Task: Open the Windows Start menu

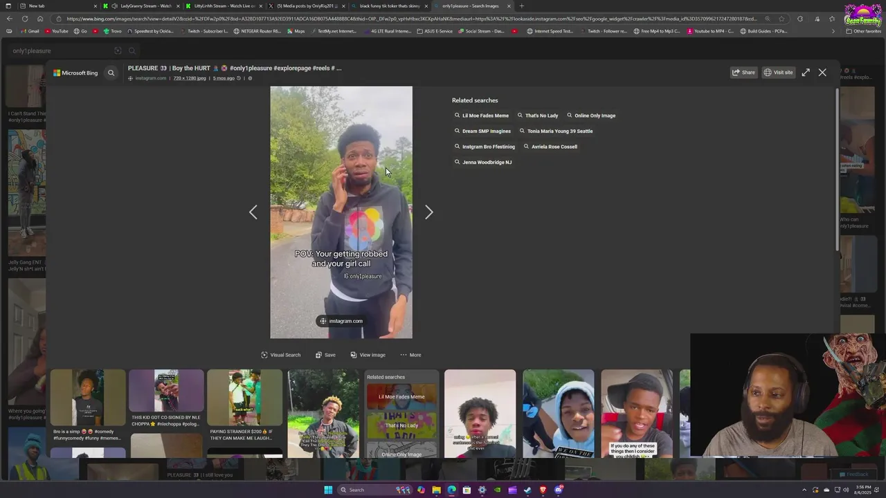Action: (328, 490)
